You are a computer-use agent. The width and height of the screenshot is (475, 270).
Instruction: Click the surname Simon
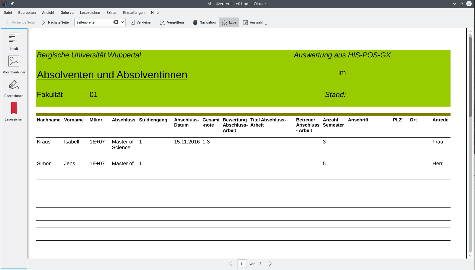click(x=44, y=164)
